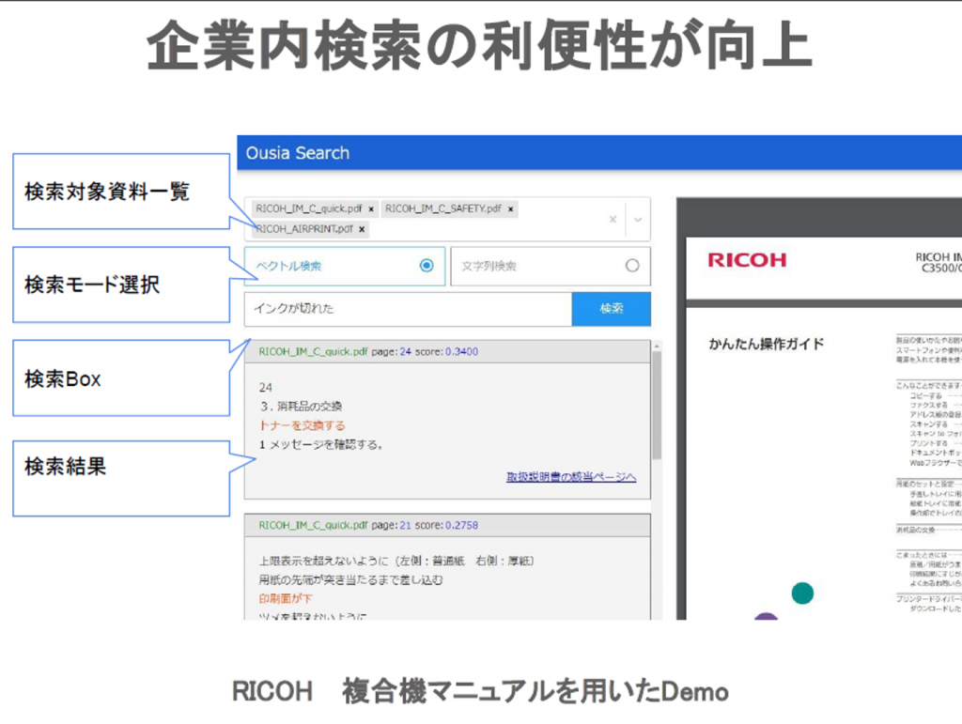Remove the RICOH_AIRPRINT.pdf tag
Viewport: 962px width, 724px height.
(363, 229)
